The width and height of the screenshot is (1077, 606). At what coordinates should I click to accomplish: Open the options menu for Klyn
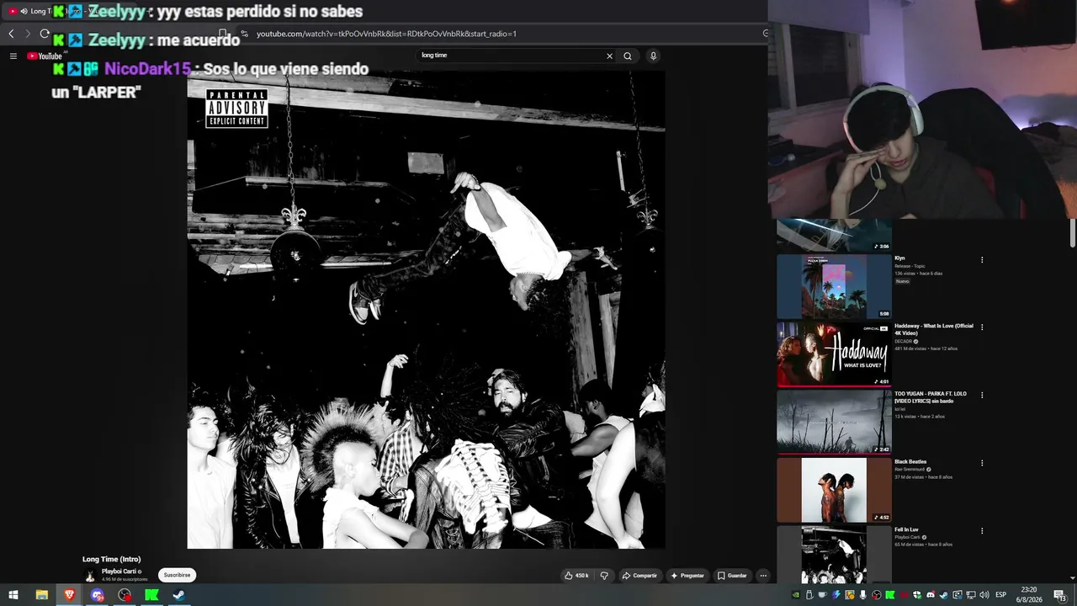click(x=982, y=260)
